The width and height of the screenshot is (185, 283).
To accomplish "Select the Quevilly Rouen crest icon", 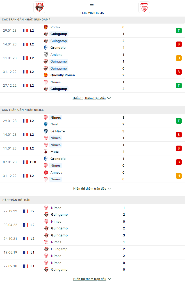I will click(x=46, y=75).
